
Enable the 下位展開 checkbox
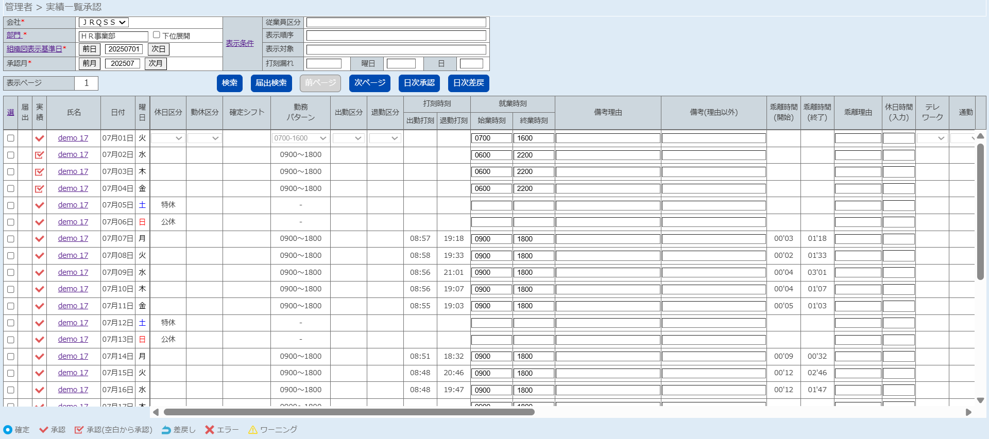click(157, 35)
